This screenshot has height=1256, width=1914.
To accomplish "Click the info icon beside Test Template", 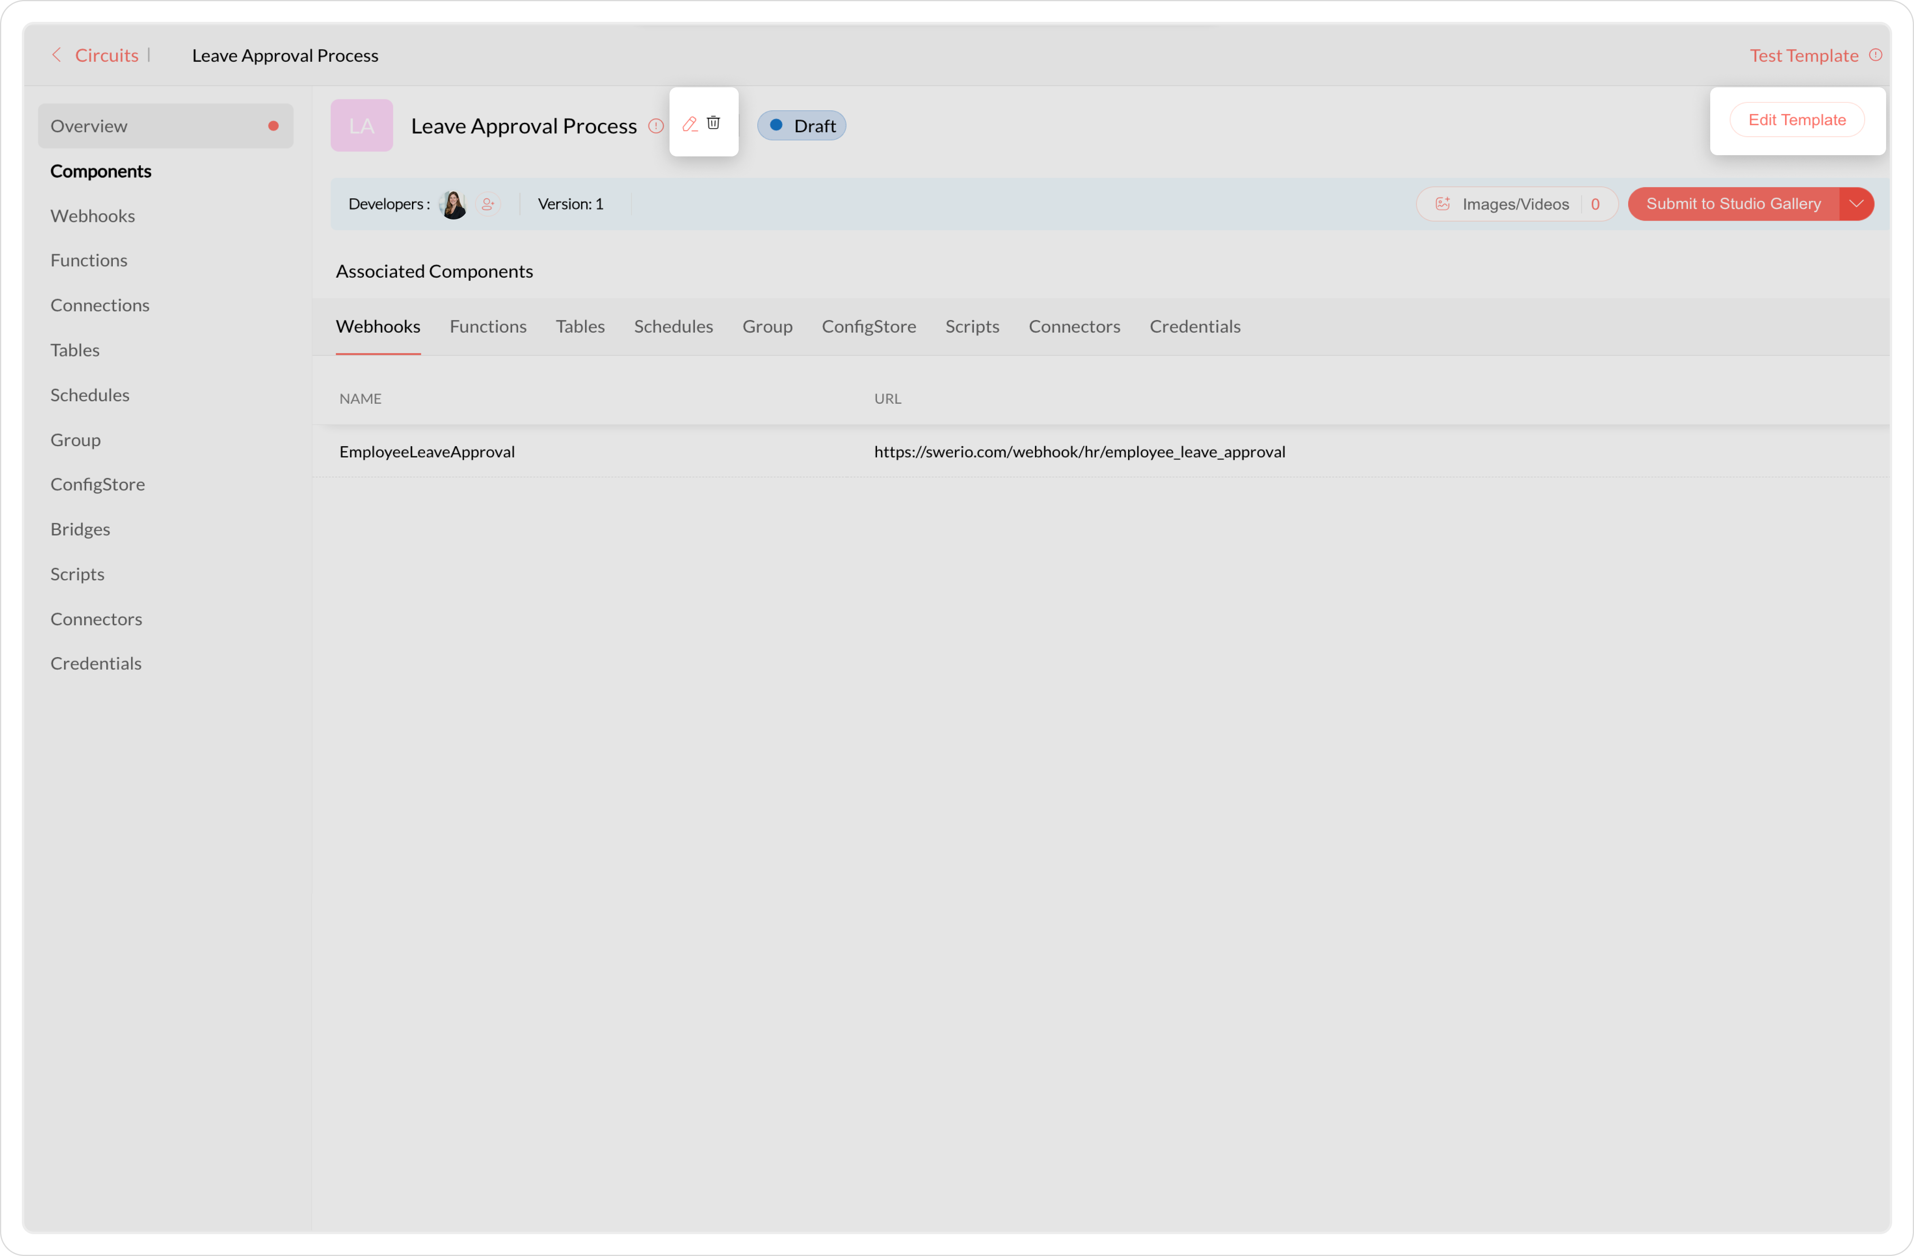I will 1876,55.
